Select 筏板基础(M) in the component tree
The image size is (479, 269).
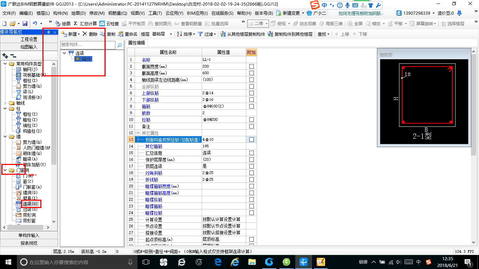31,75
